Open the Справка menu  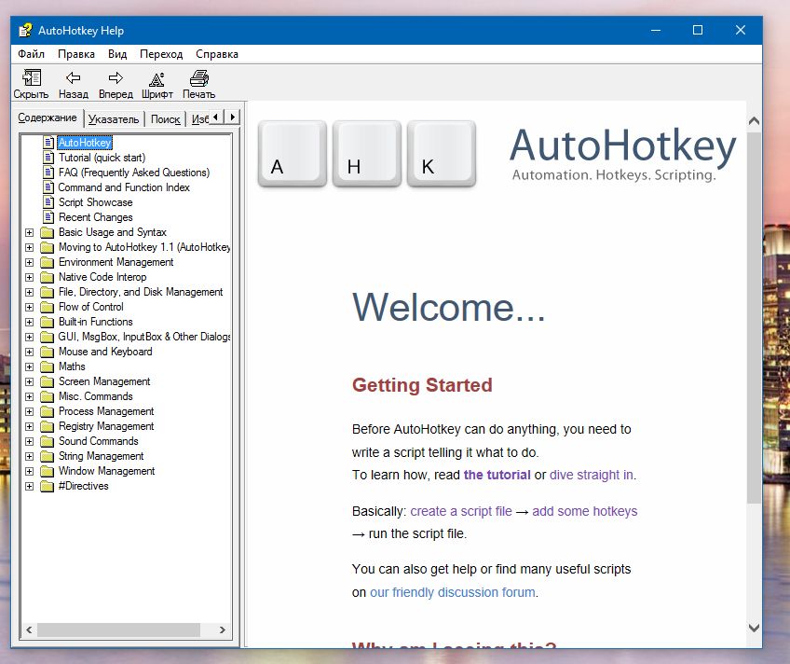pos(217,54)
